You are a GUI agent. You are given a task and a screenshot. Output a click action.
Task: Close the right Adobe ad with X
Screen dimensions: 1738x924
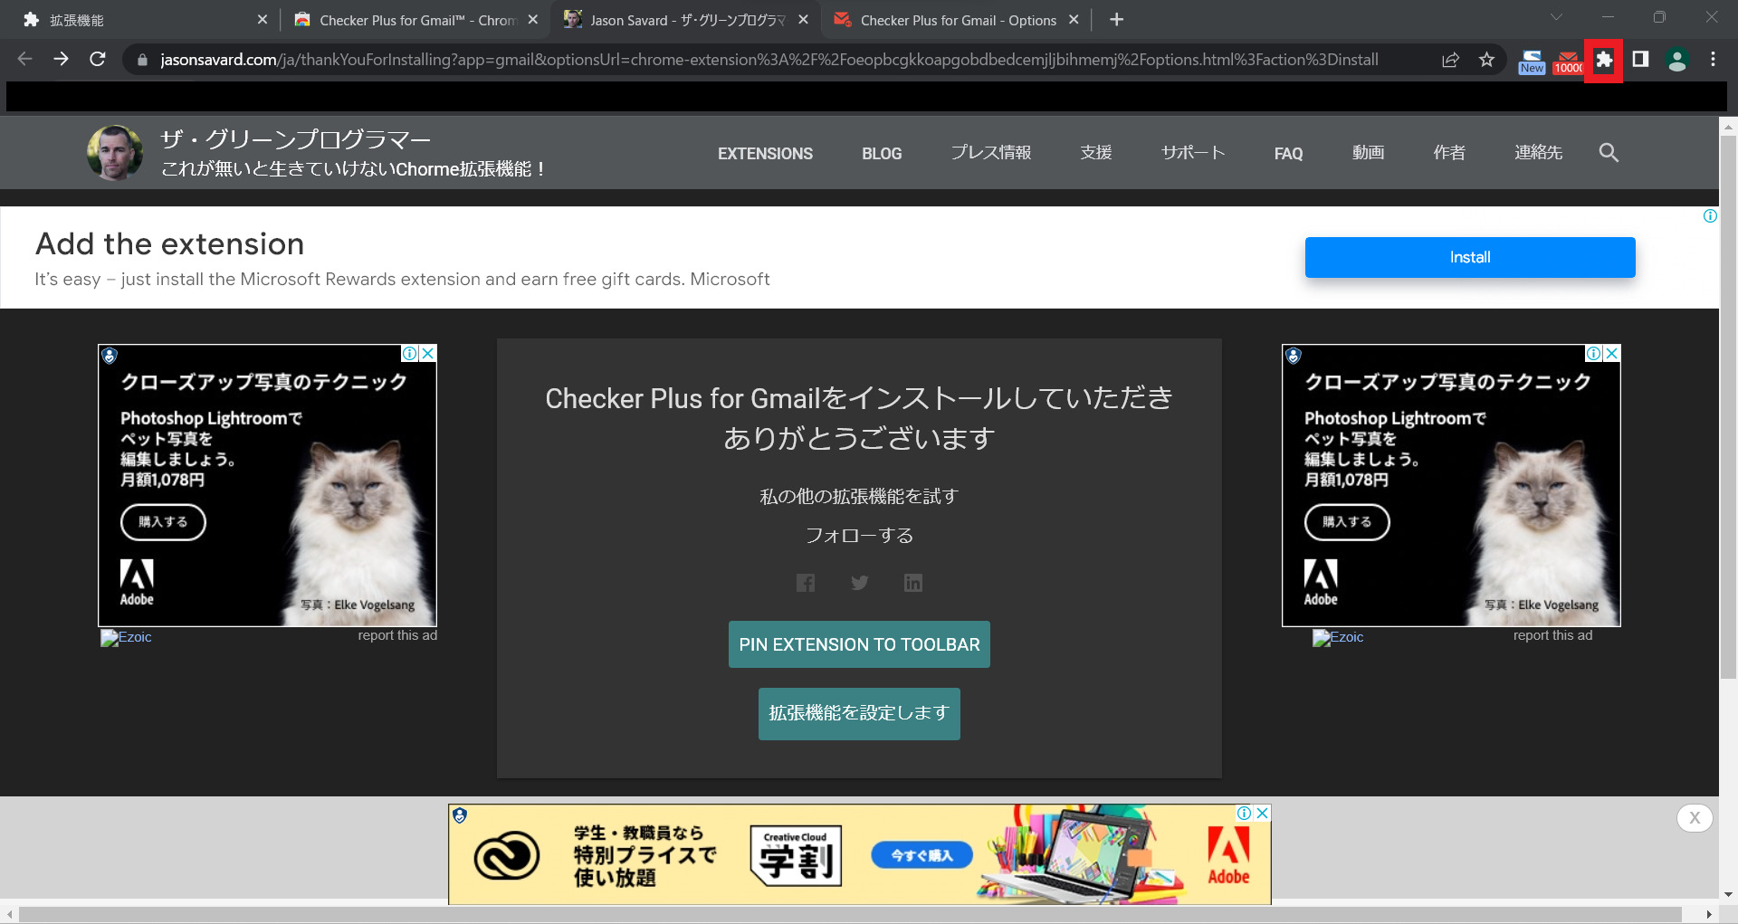pos(1611,353)
